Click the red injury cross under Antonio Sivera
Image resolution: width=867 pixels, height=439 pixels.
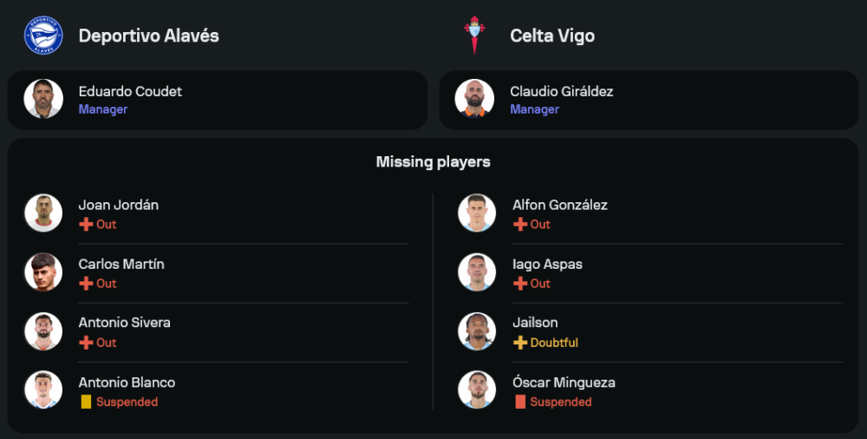[86, 343]
